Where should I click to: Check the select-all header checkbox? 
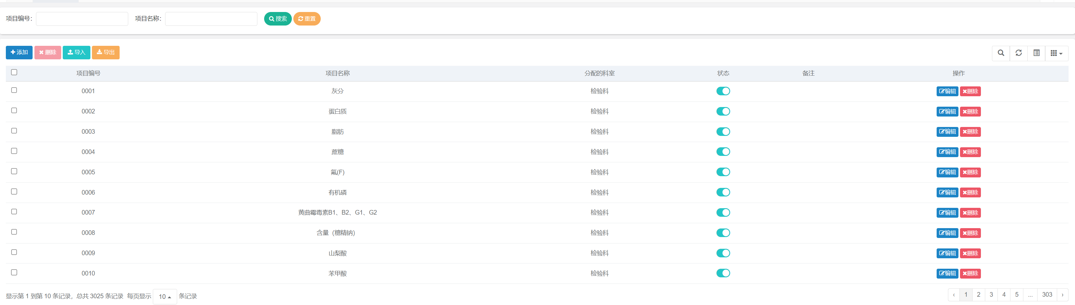[x=14, y=72]
